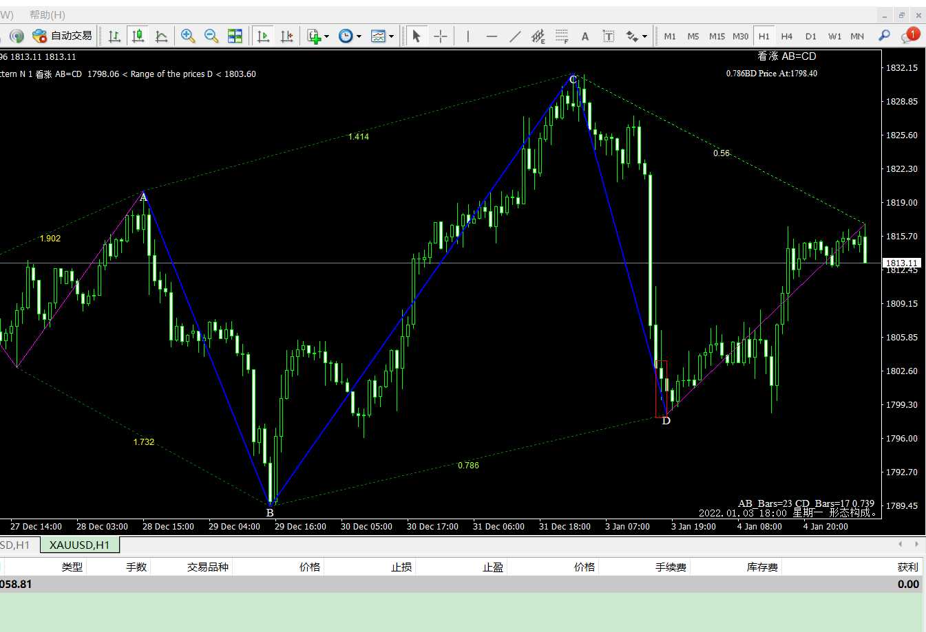Click the 看涨 AB=CD title text
This screenshot has width=926, height=632.
click(787, 56)
